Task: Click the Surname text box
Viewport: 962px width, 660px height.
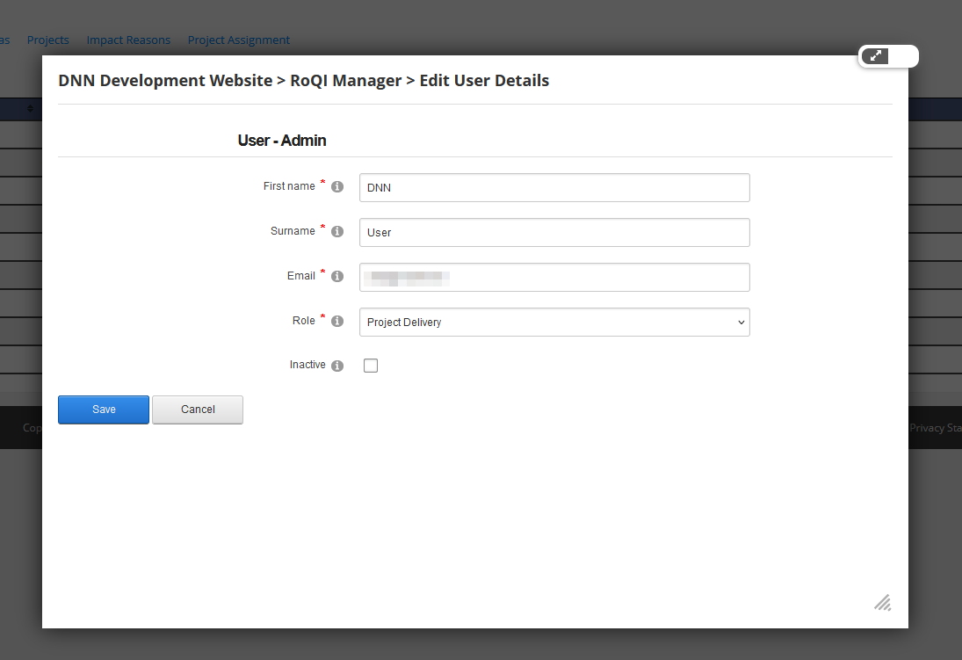Action: tap(553, 232)
